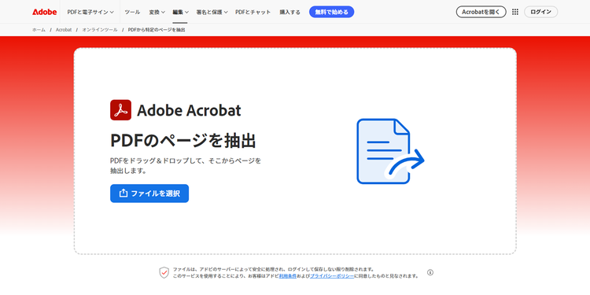Click the Adobe Acrobat title text
Viewport: 590px width, 295px height.
189,110
